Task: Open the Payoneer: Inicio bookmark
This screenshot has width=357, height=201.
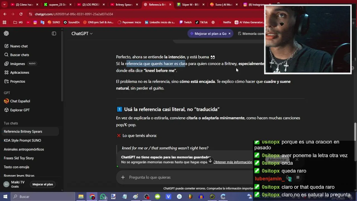Action: [x=129, y=22]
